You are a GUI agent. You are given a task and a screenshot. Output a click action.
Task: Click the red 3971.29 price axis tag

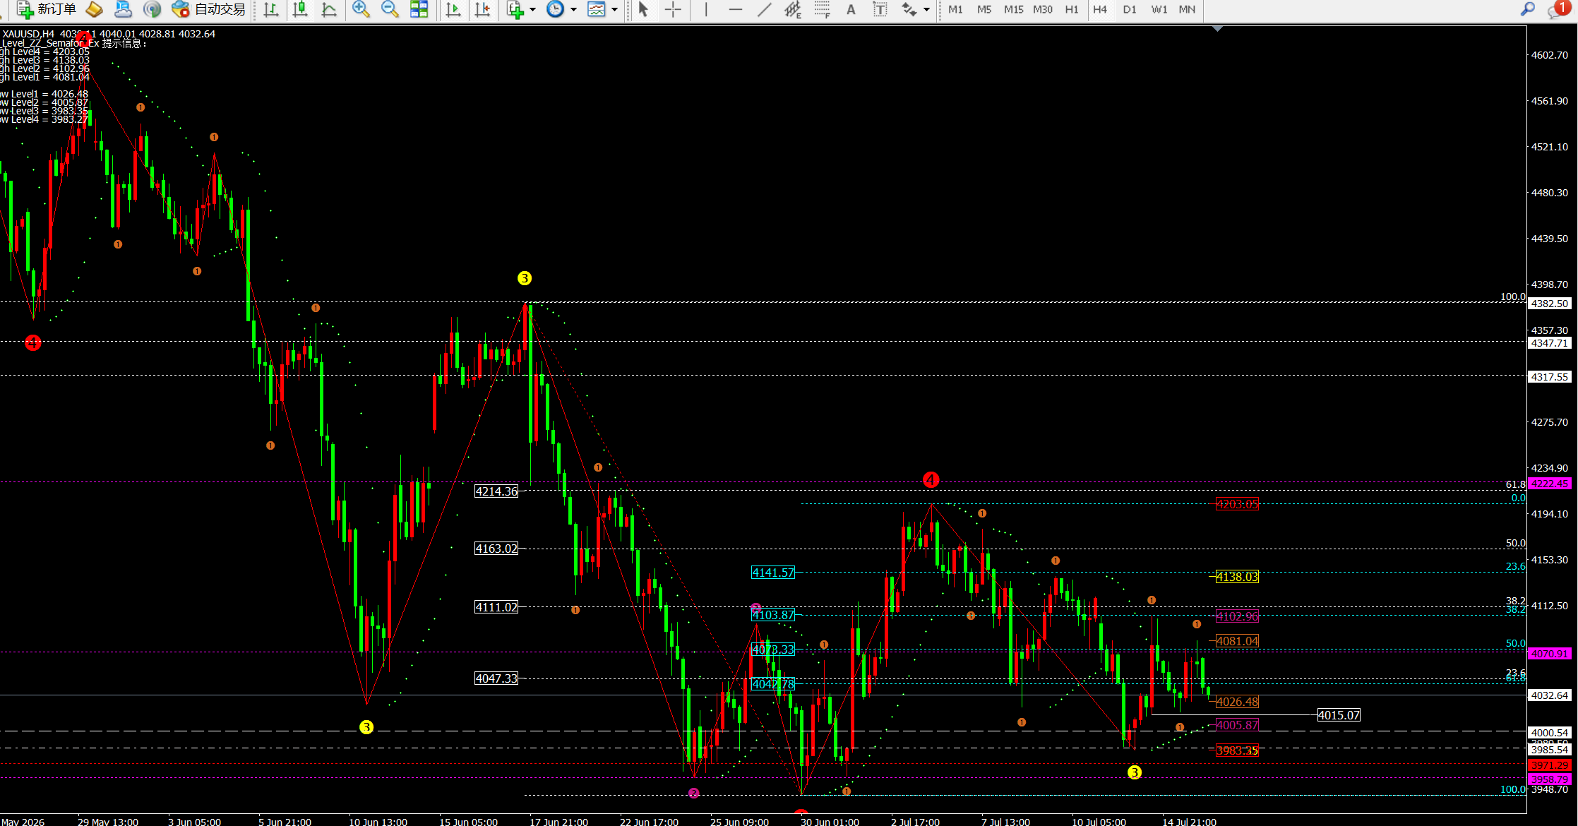pos(1550,765)
